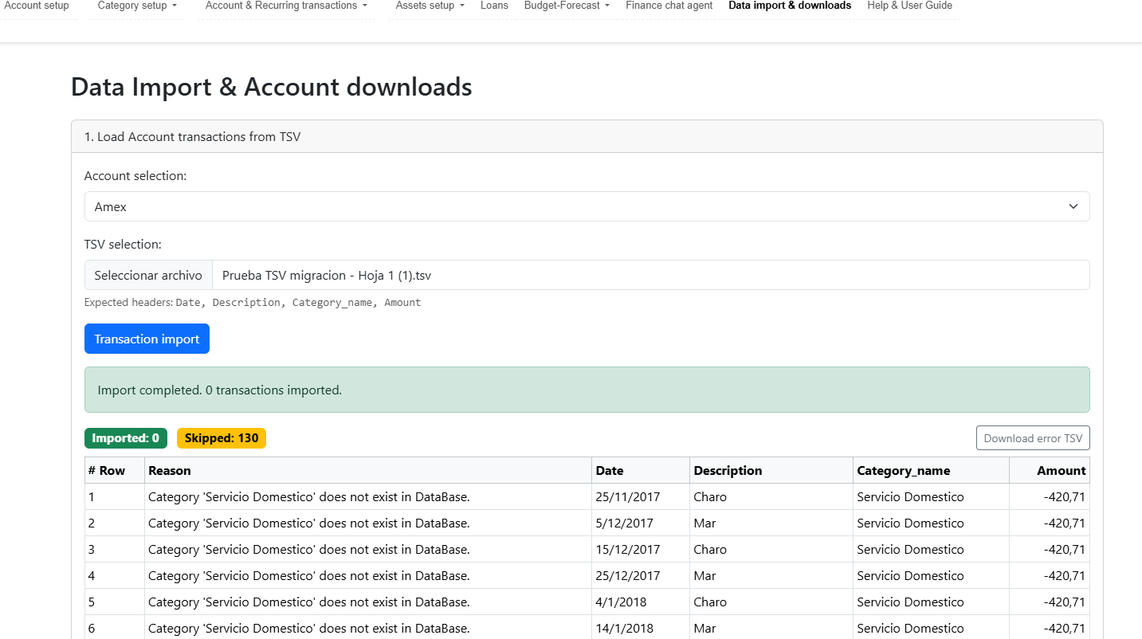This screenshot has height=639, width=1142.
Task: Click the Import completed success message
Action: click(587, 390)
